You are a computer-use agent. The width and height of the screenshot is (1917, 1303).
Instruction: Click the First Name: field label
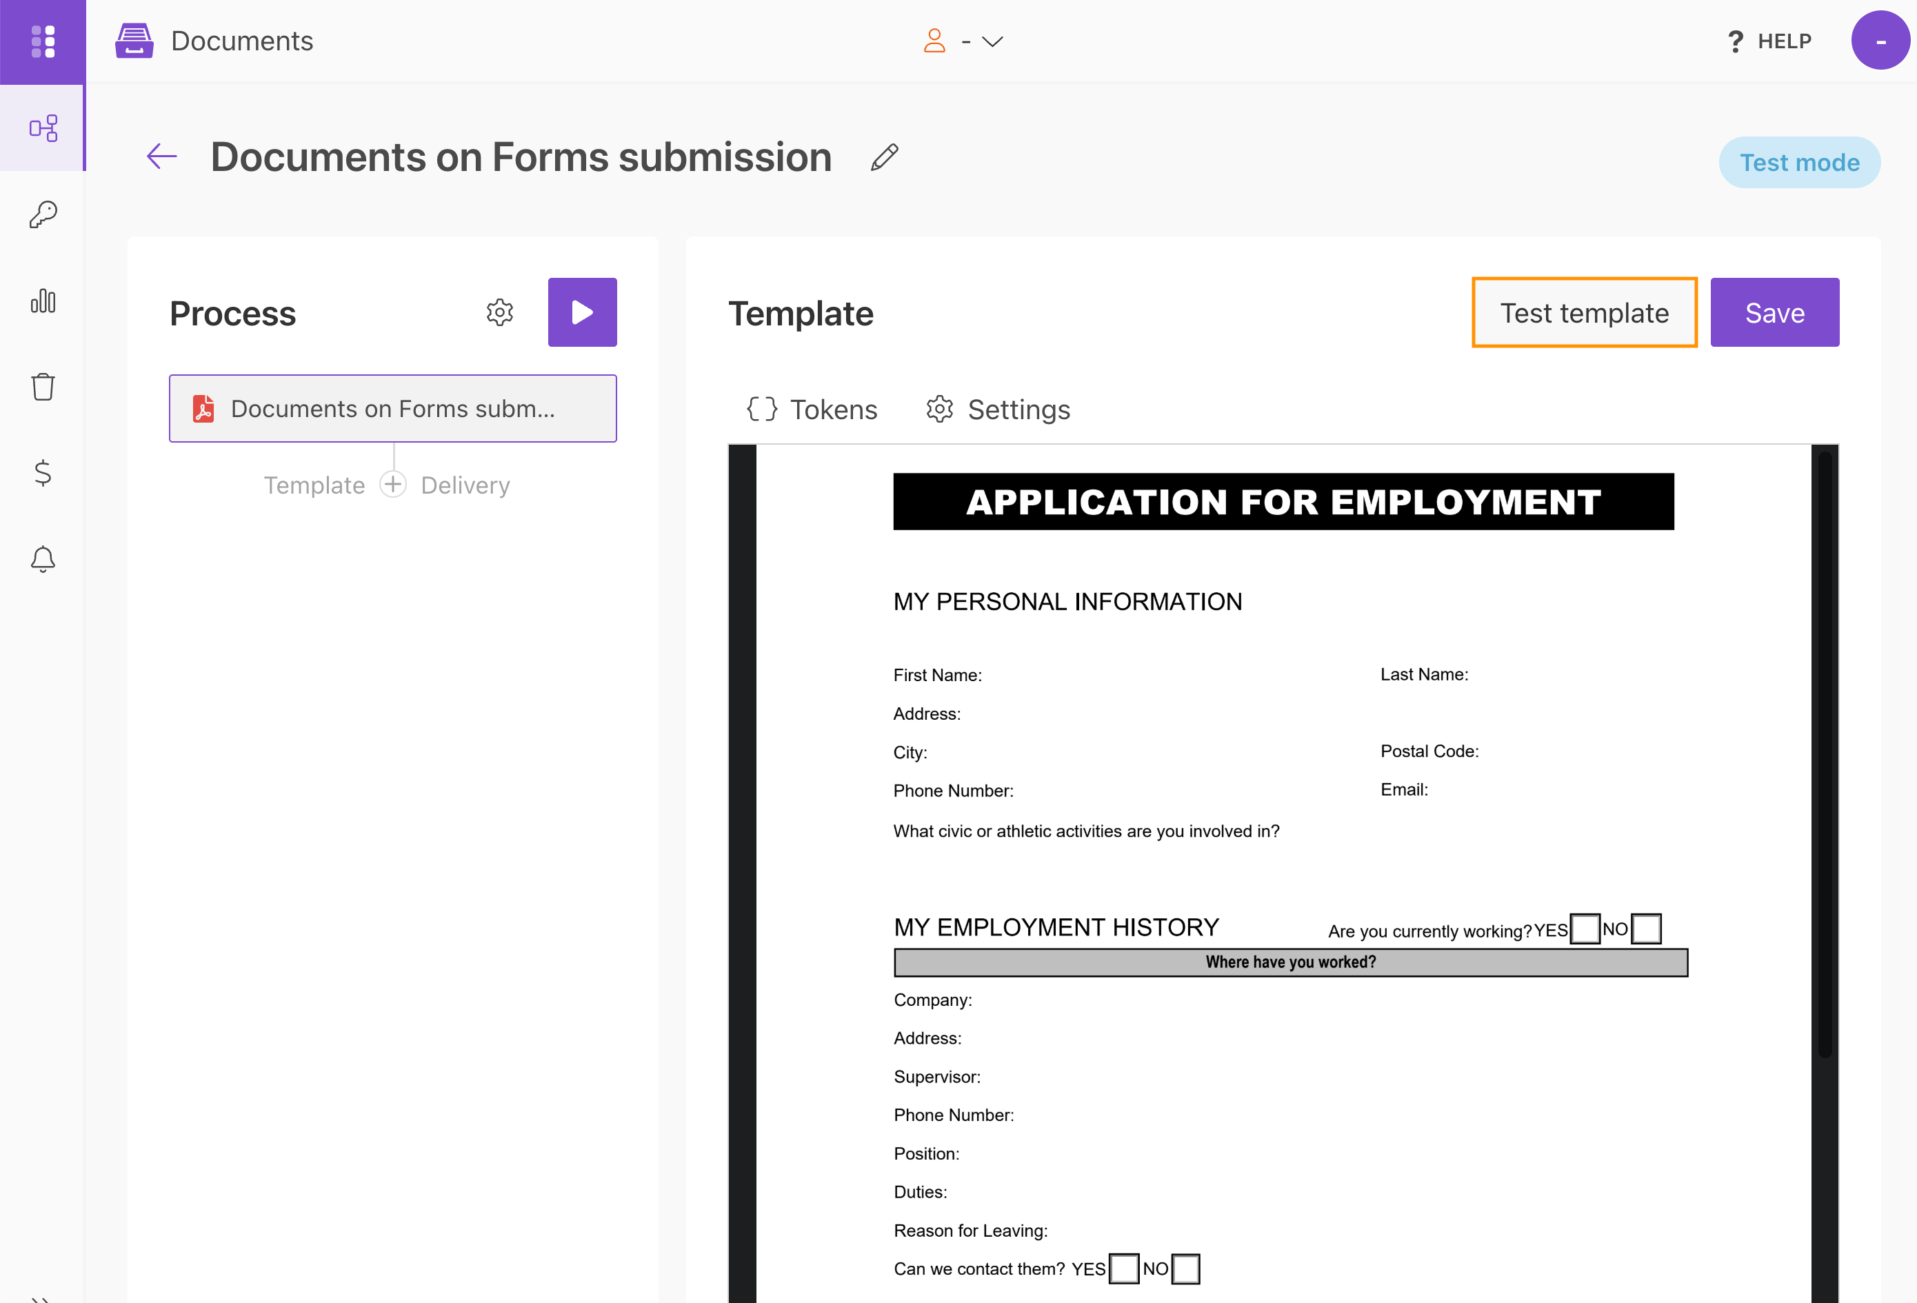(x=937, y=674)
